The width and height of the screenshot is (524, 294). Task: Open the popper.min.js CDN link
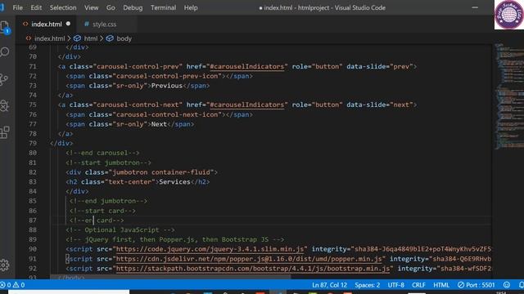(x=249, y=259)
